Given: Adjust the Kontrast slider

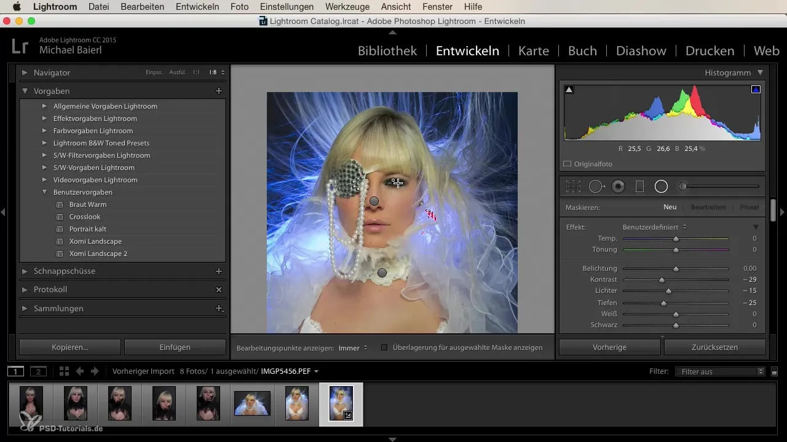Looking at the screenshot, I should (x=662, y=280).
